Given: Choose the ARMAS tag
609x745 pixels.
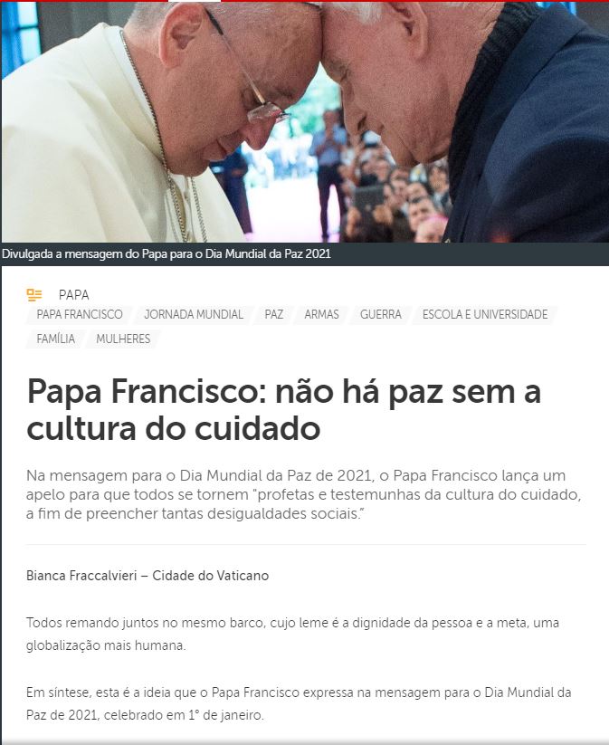Looking at the screenshot, I should point(321,314).
